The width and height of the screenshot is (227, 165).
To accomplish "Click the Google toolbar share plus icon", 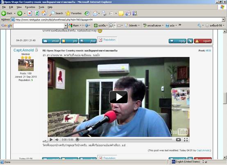I will (87, 25).
